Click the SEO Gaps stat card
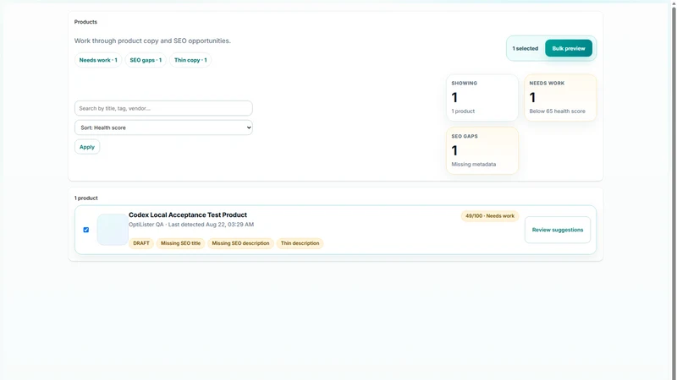The width and height of the screenshot is (677, 380). [x=482, y=150]
